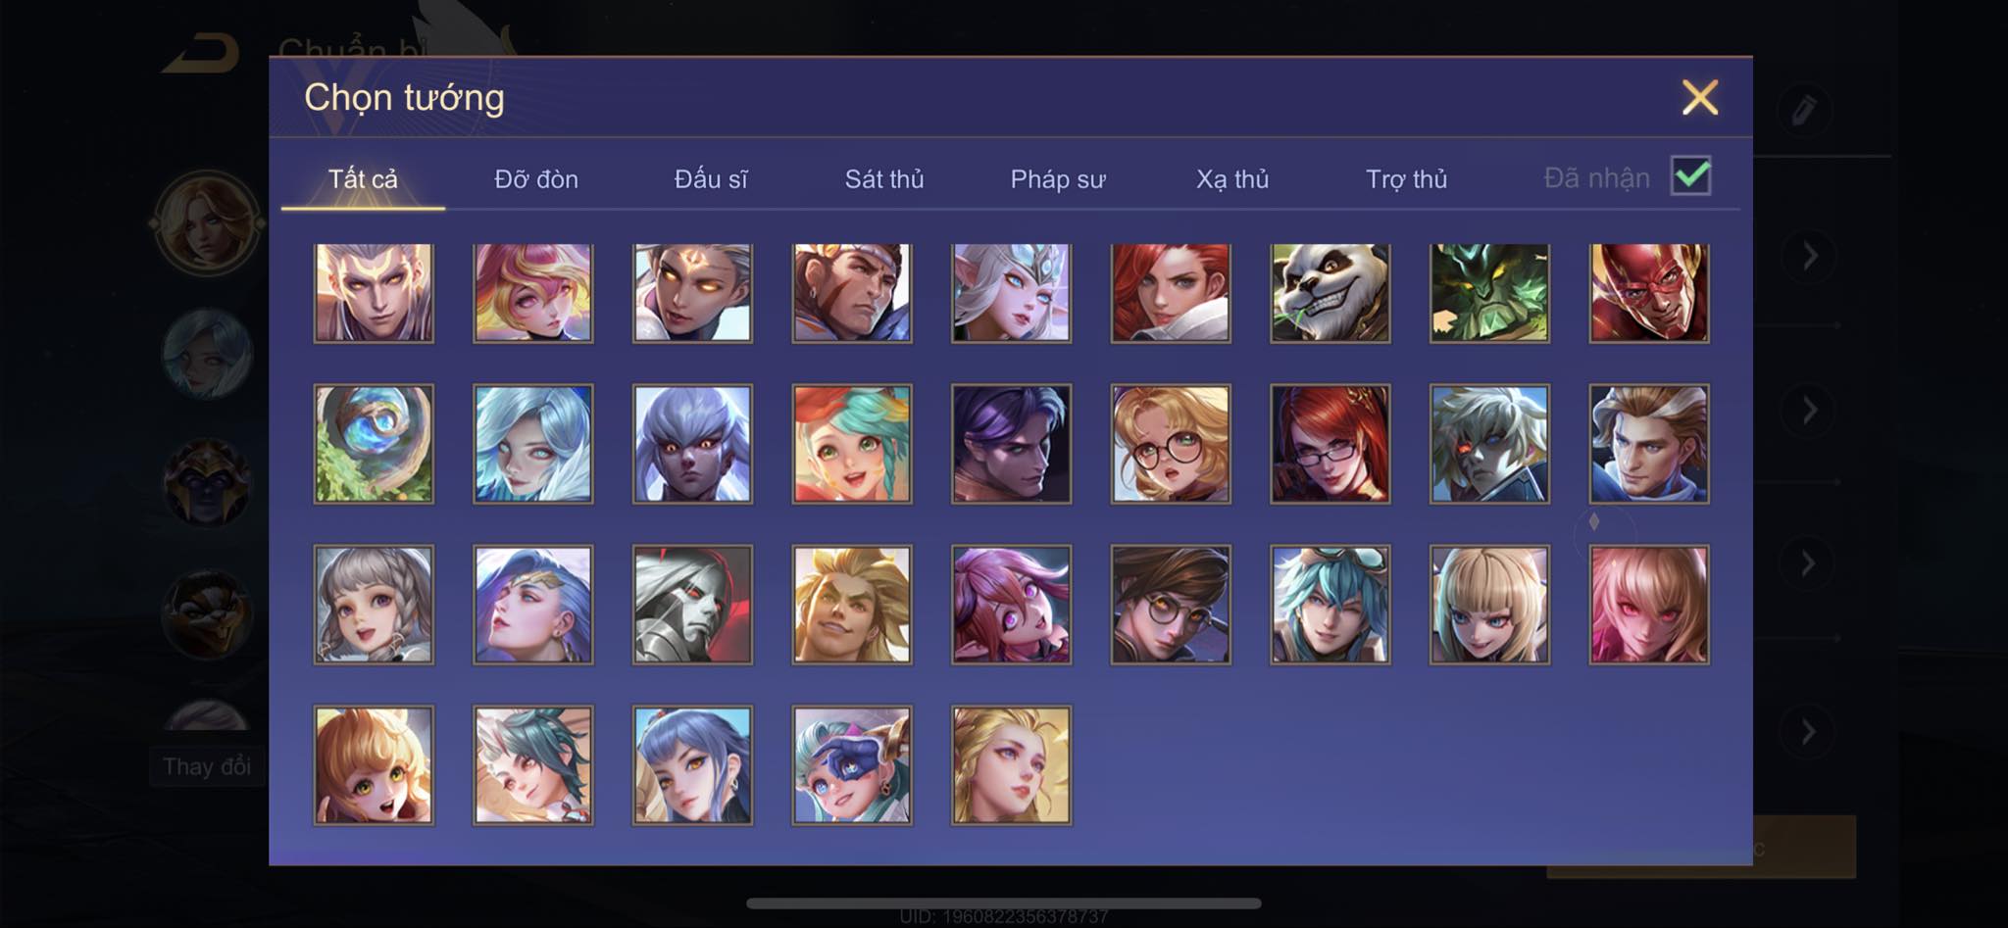Show the Pháp sư hero category

(1058, 179)
